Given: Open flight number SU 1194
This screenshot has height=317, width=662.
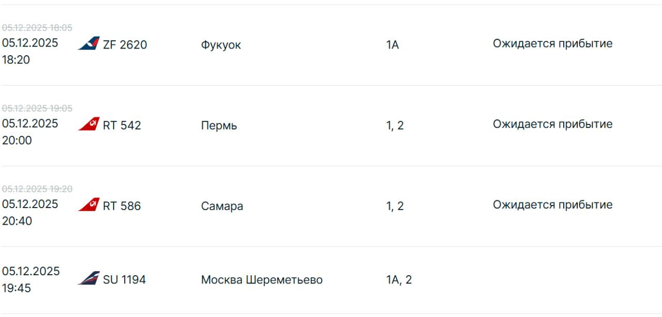Looking at the screenshot, I should click(x=124, y=280).
